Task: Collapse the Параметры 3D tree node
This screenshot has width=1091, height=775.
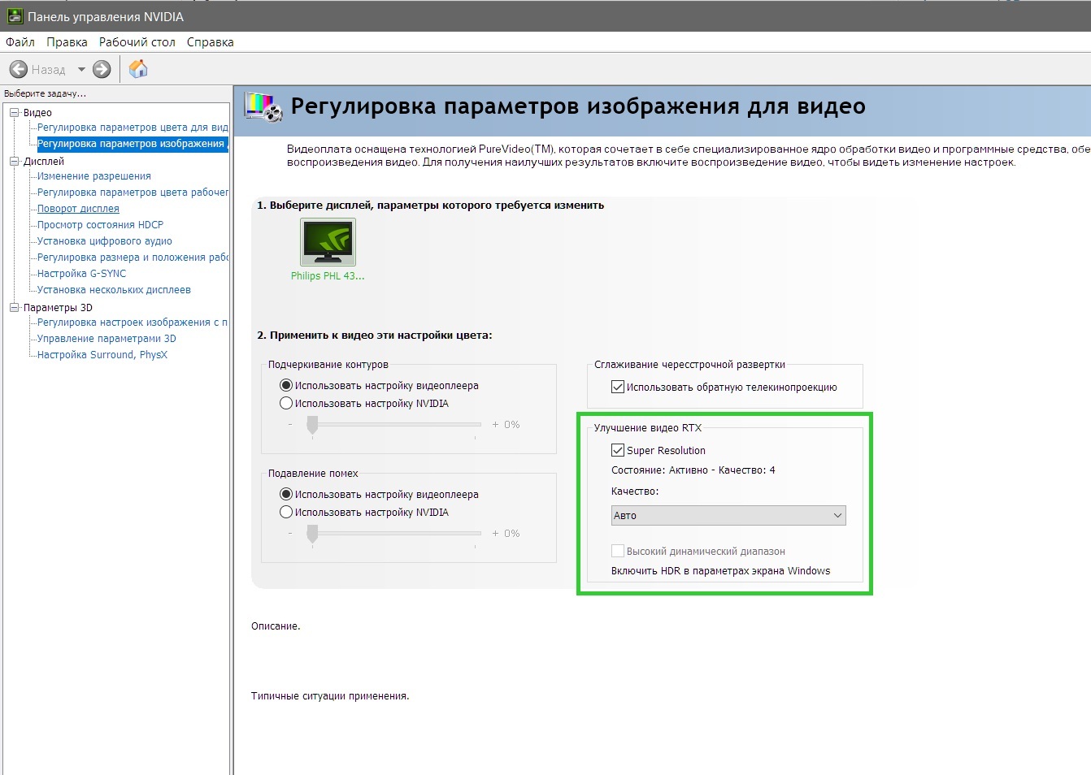Action: 14,308
